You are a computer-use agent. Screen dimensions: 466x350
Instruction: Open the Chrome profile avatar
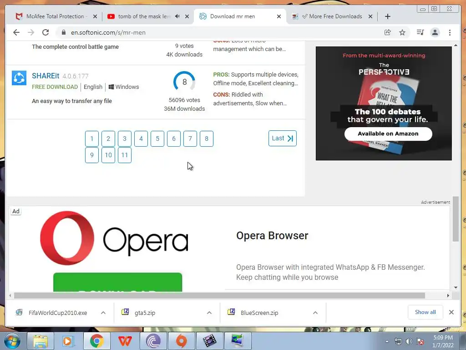pyautogui.click(x=435, y=32)
